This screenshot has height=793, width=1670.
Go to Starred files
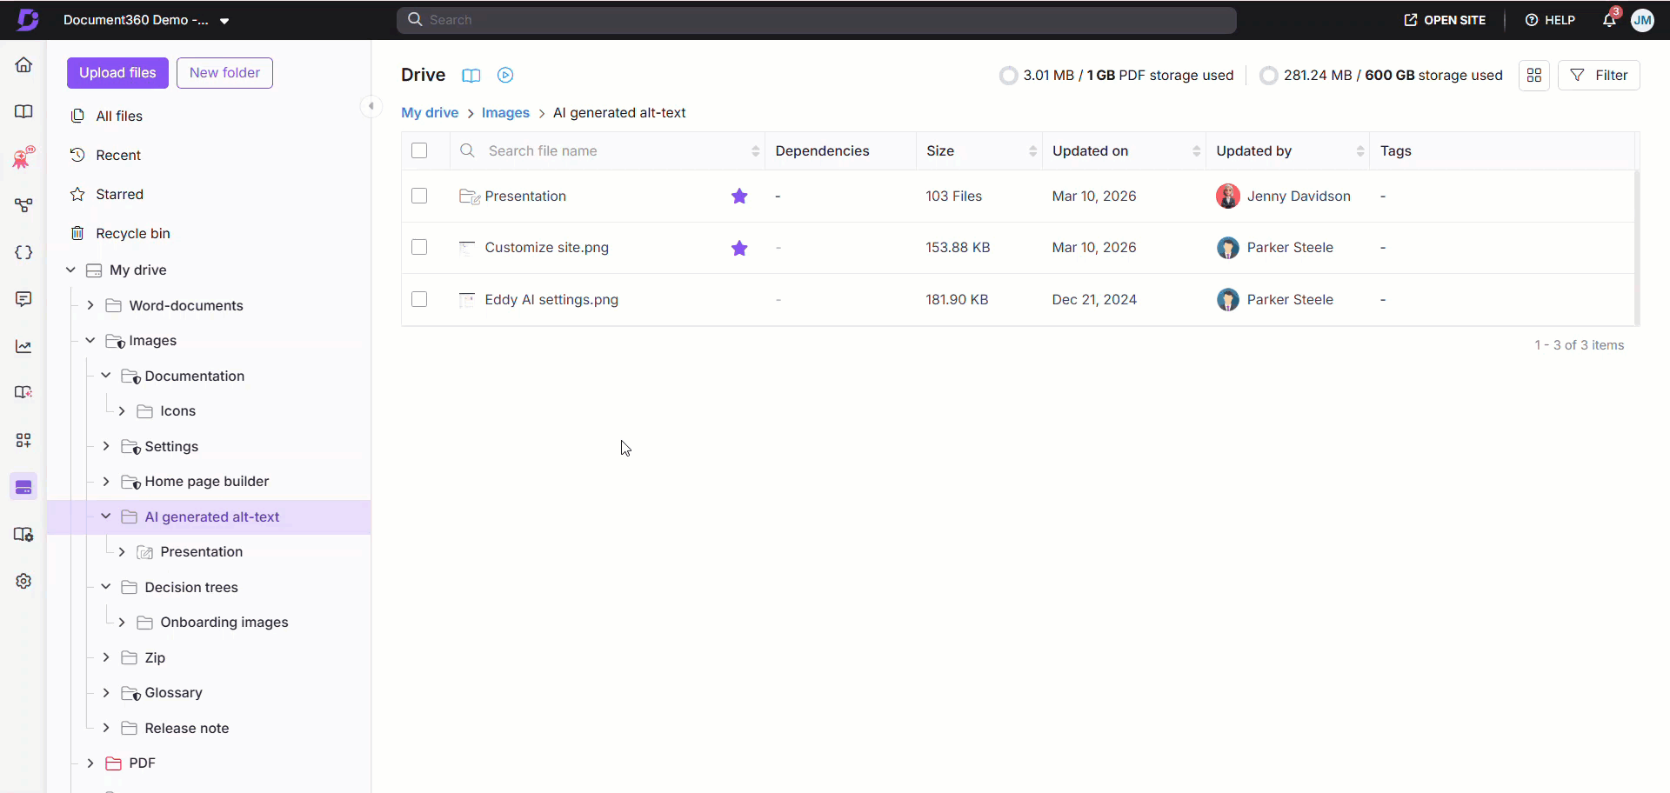[x=119, y=194]
